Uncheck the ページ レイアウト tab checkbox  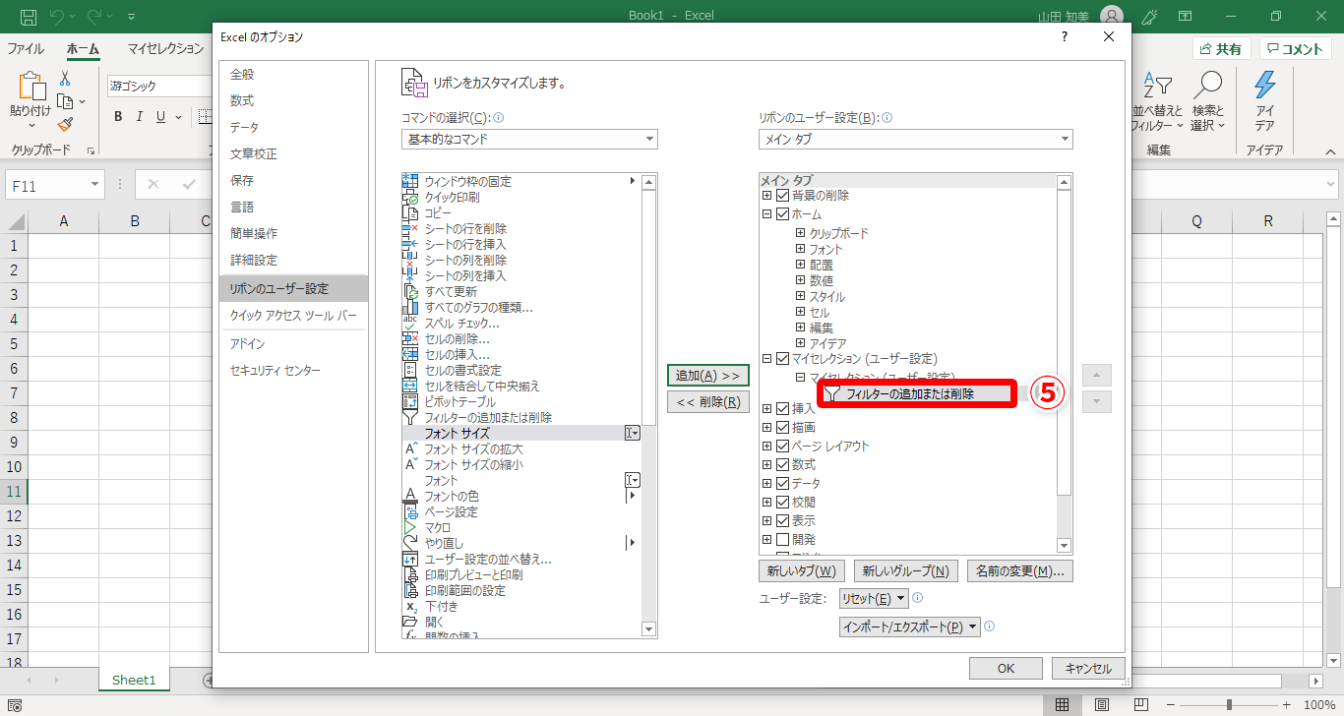(783, 446)
